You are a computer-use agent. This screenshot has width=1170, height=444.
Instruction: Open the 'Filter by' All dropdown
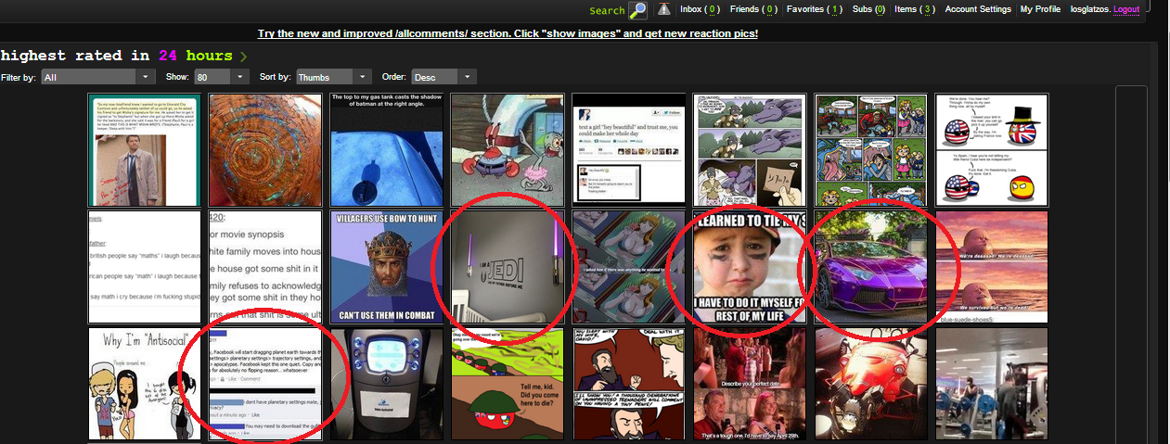[x=98, y=77]
